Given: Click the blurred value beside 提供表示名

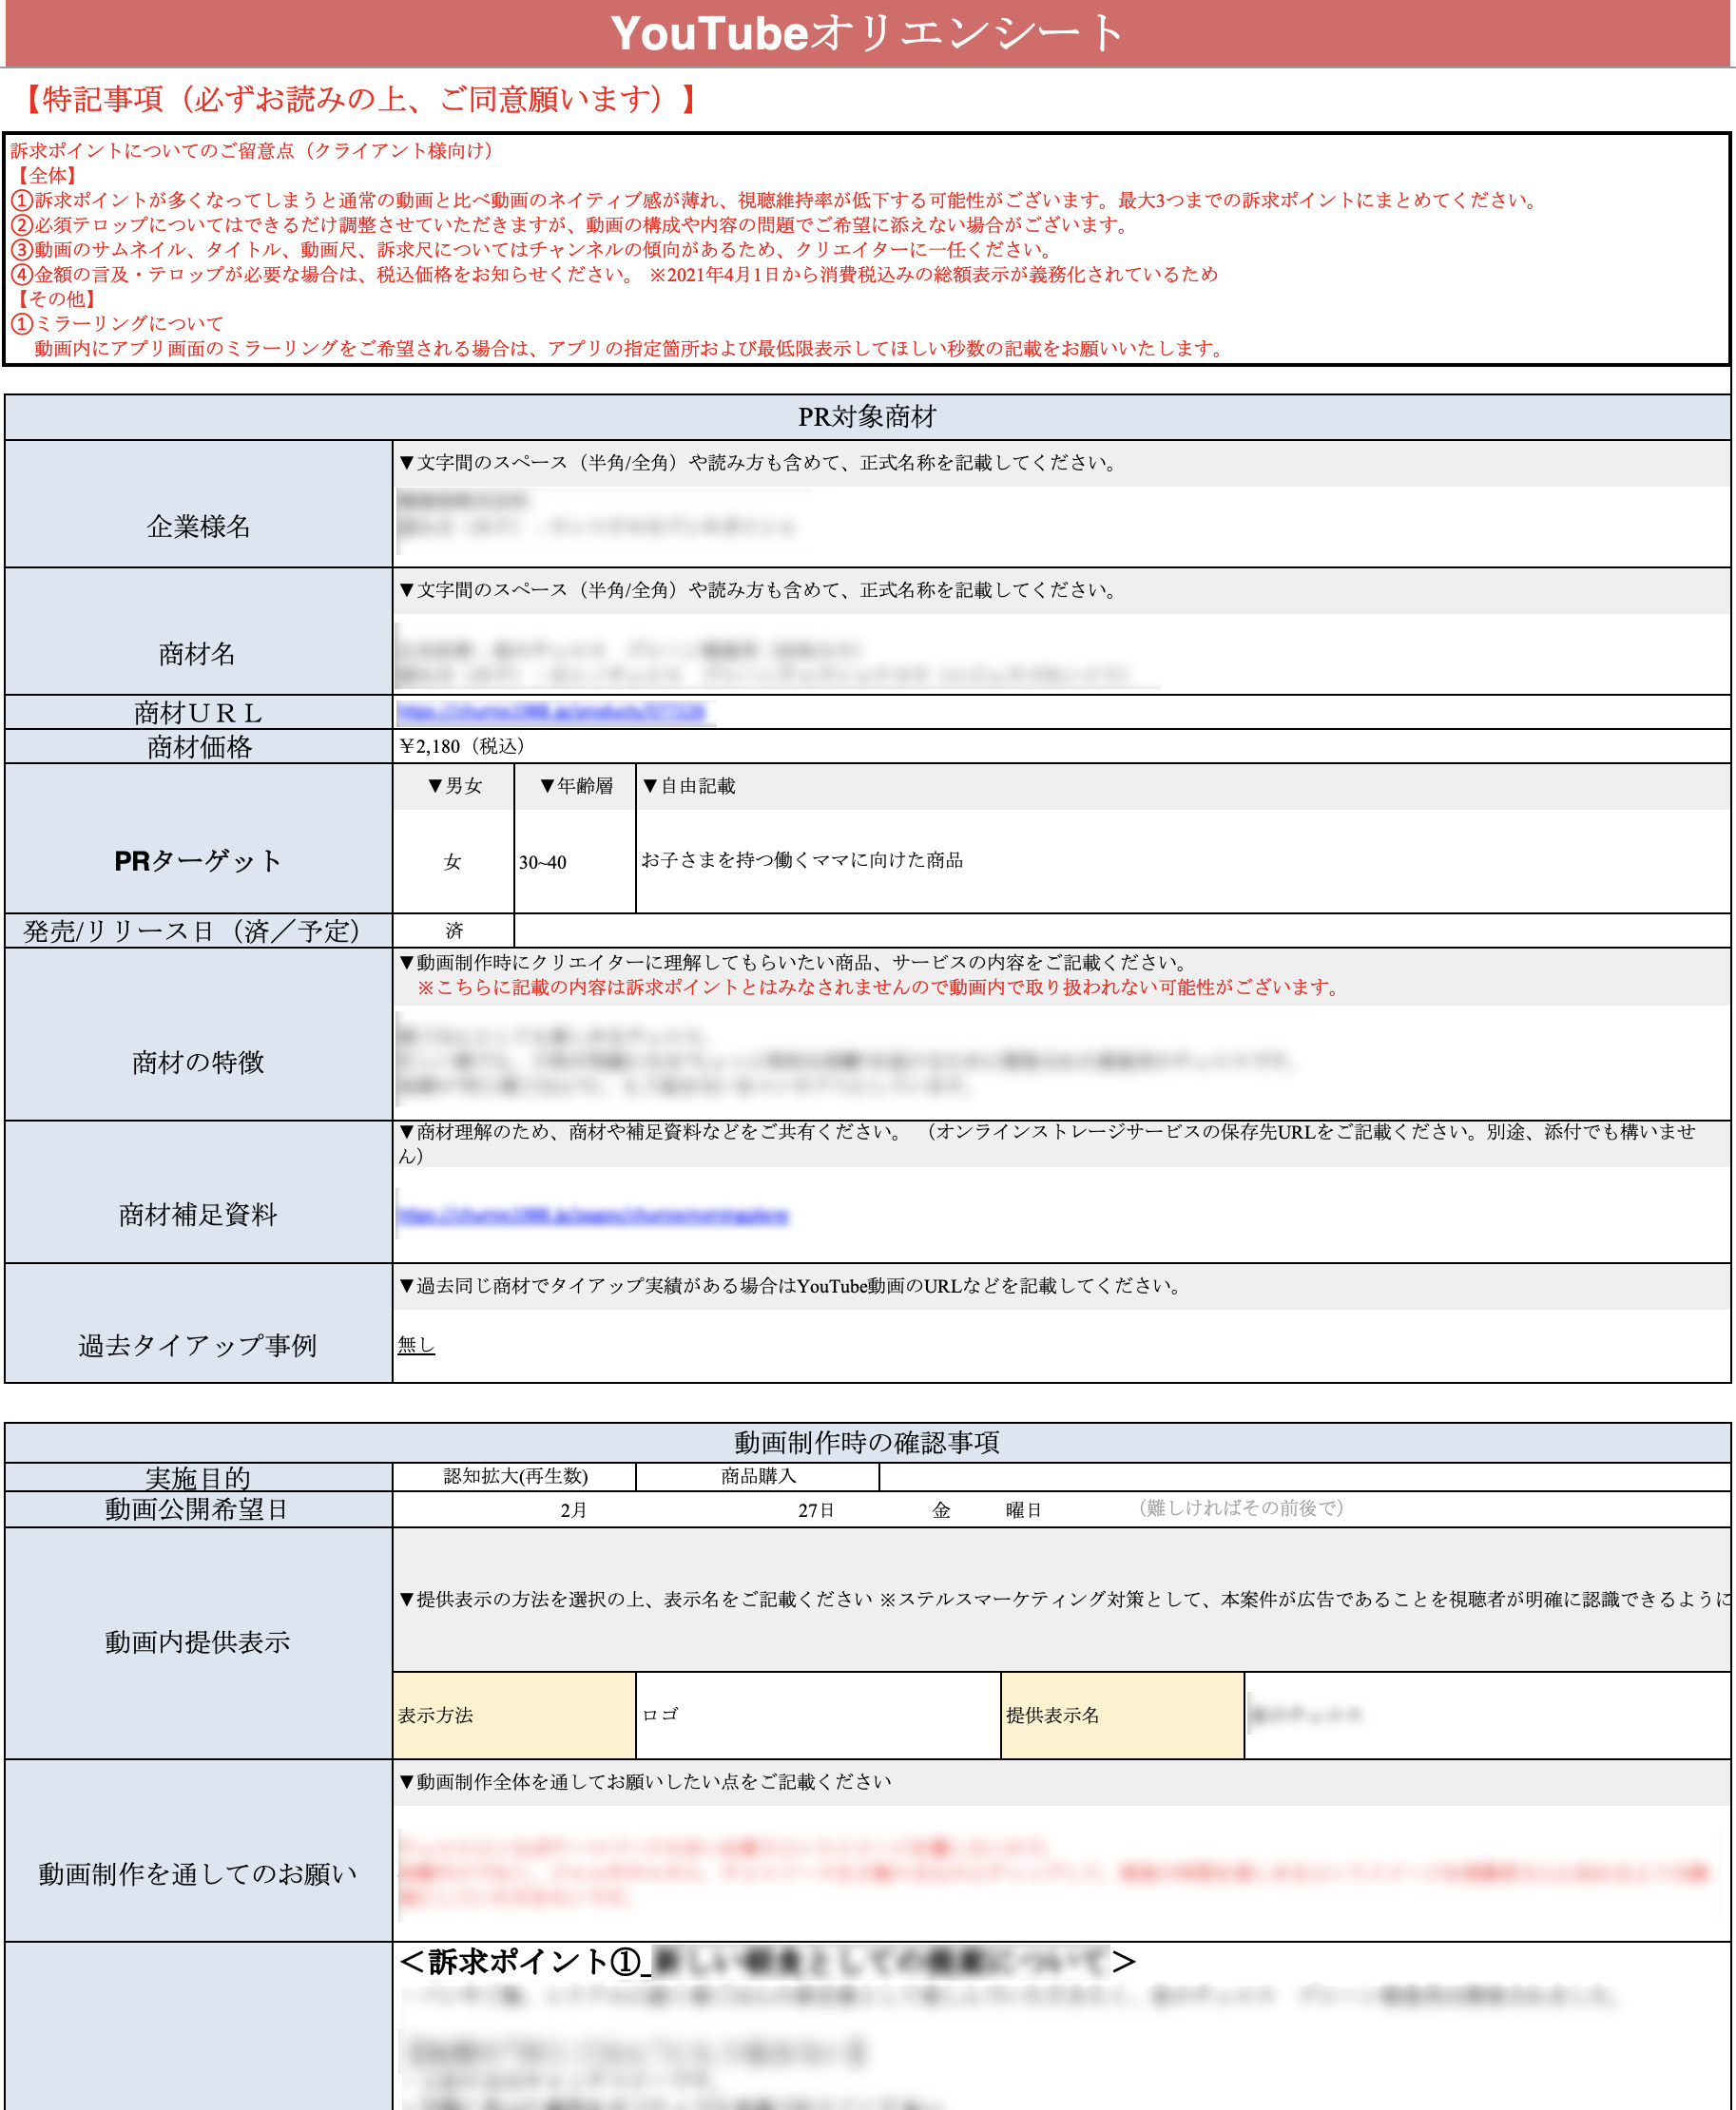Looking at the screenshot, I should click(1306, 1716).
